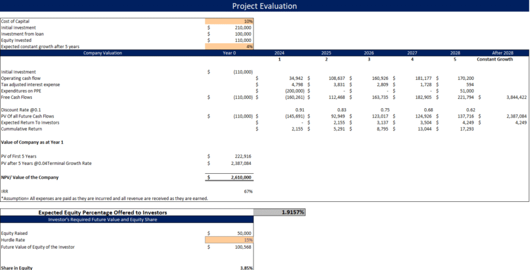Select the Year 0 column header
This screenshot has width=532, height=270.
click(x=230, y=53)
